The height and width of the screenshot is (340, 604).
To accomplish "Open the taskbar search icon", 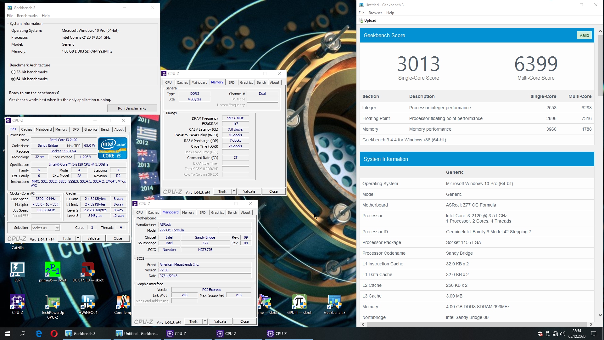I will [x=23, y=333].
